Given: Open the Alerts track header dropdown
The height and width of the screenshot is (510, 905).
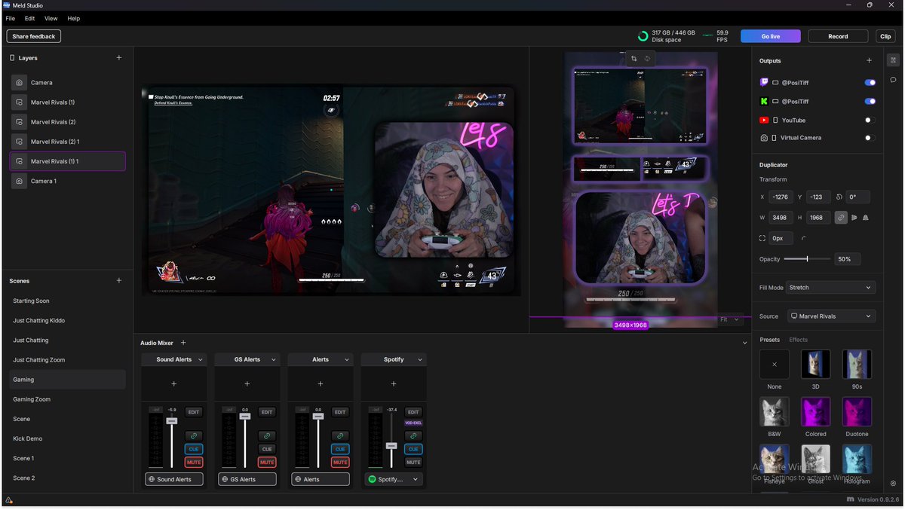Looking at the screenshot, I should [346, 360].
